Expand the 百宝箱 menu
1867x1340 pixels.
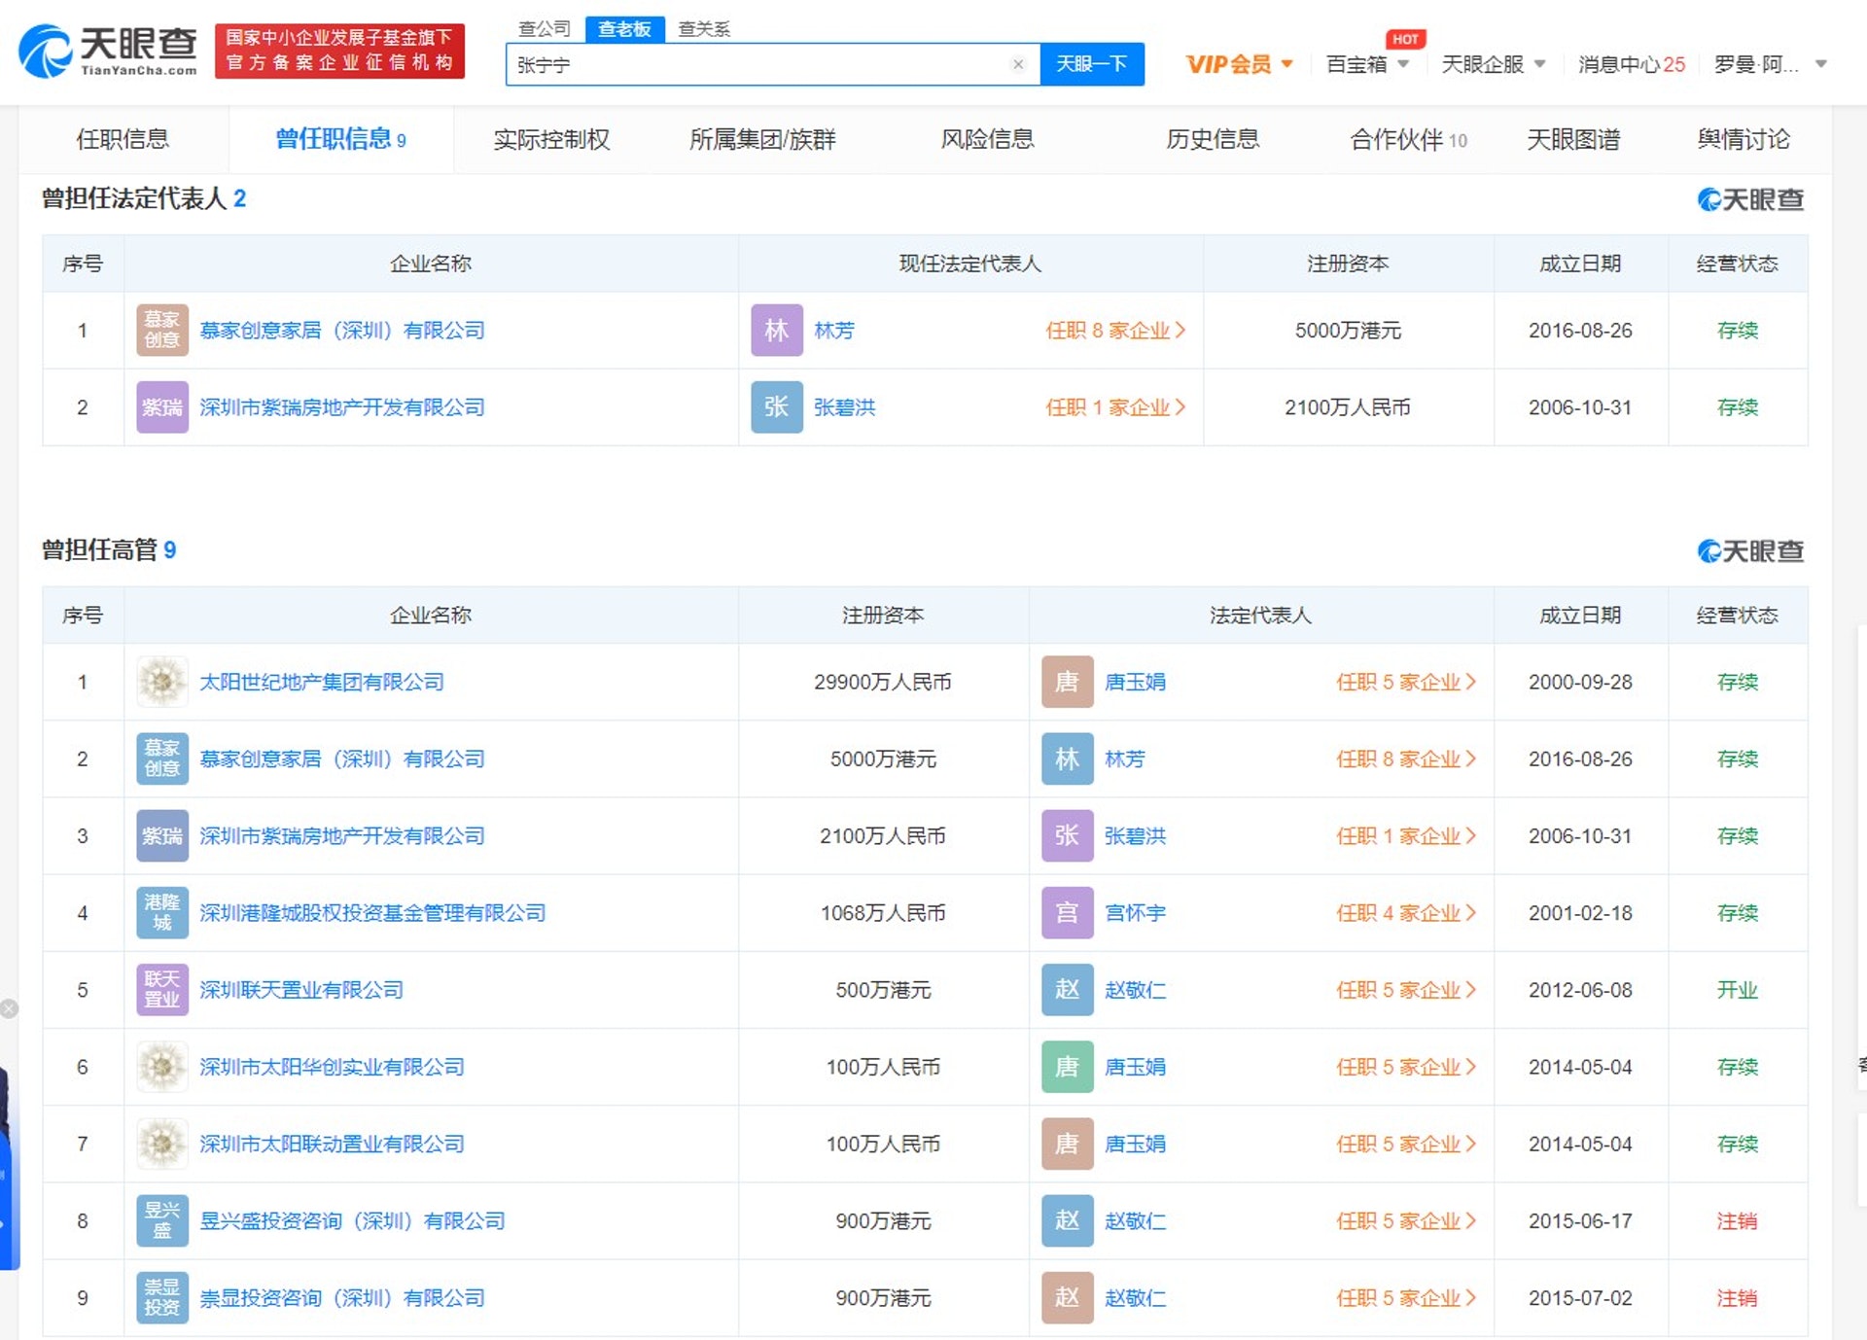(1366, 64)
